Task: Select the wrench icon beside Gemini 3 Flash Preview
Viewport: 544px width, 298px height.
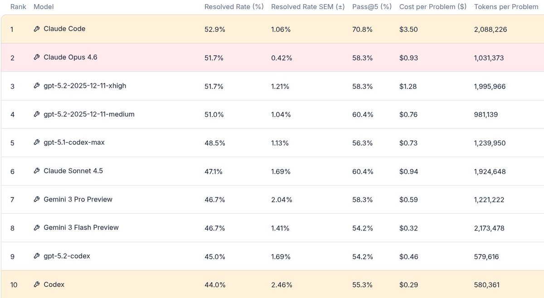Action: pos(37,228)
